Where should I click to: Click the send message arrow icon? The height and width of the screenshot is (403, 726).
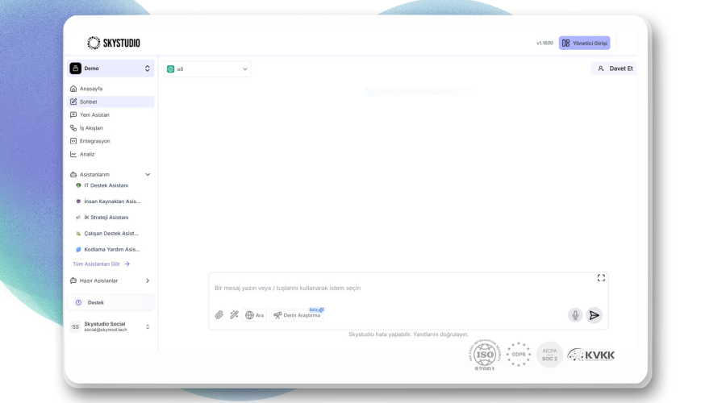(x=595, y=315)
